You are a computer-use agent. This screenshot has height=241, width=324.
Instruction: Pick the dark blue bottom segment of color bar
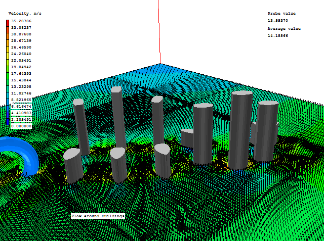8,122
